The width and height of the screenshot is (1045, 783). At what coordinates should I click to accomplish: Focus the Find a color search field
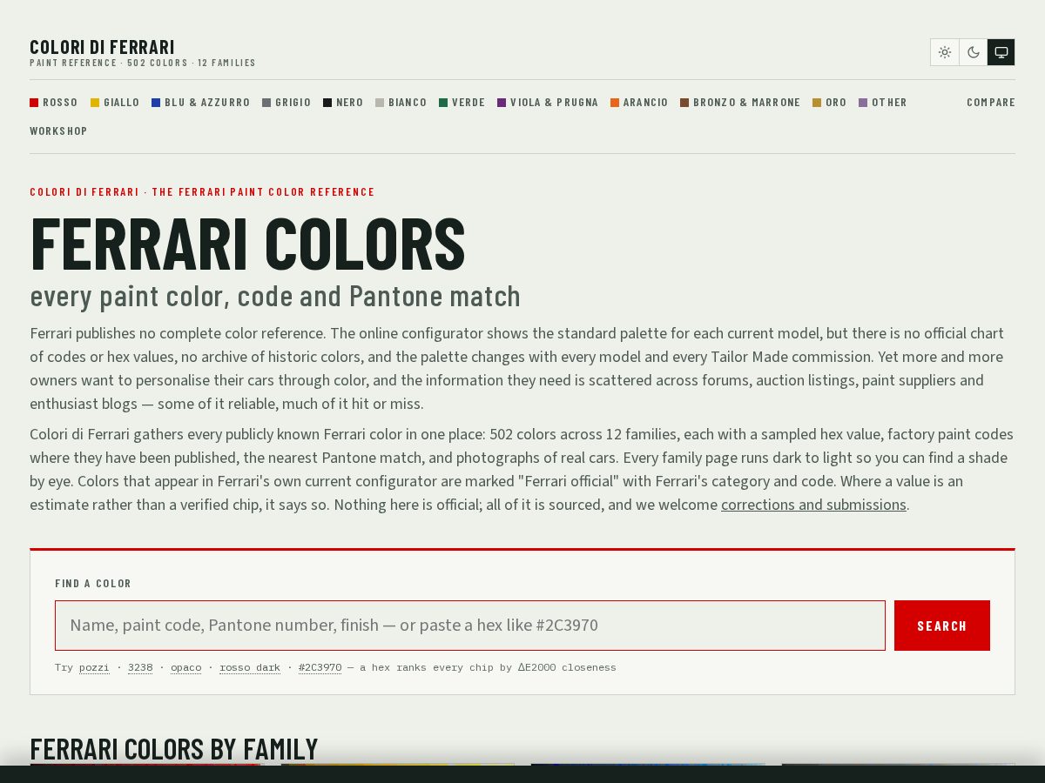tap(470, 626)
